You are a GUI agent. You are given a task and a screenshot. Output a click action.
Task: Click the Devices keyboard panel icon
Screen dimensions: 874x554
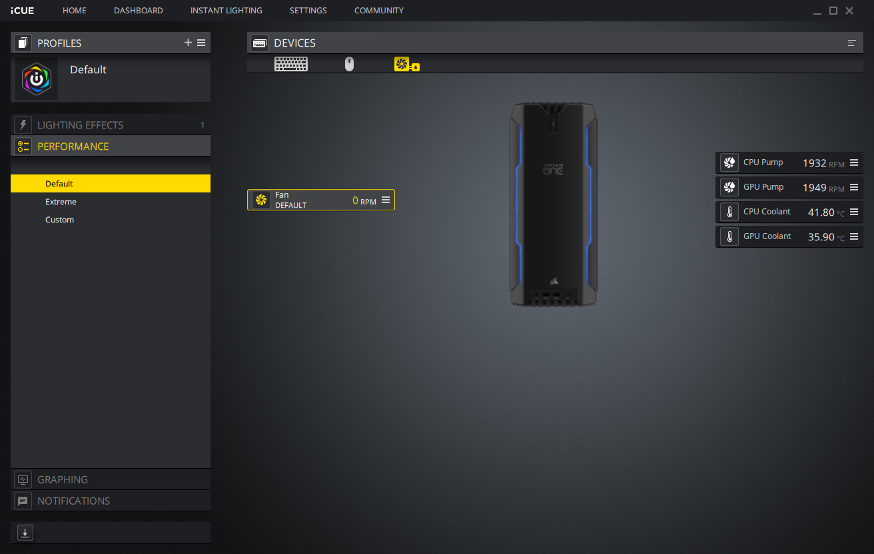click(x=260, y=43)
